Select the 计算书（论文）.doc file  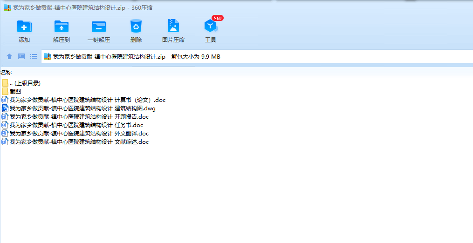pyautogui.click(x=83, y=100)
